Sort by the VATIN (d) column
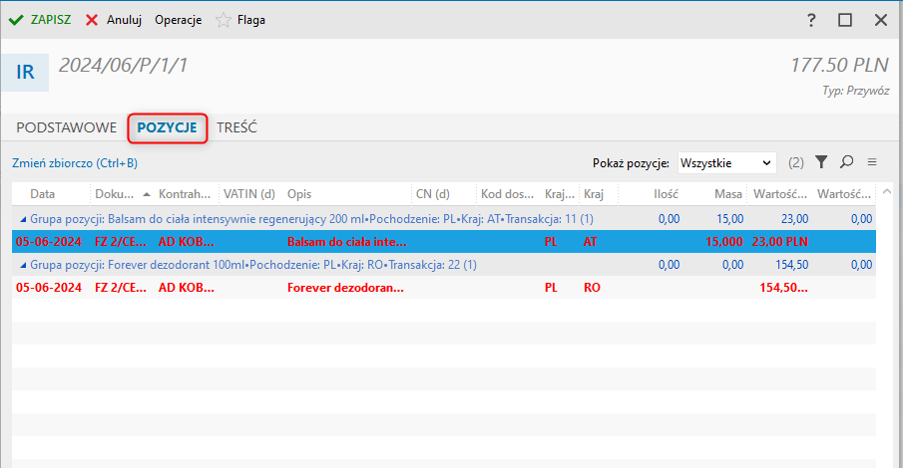The height and width of the screenshot is (468, 903). pos(248,194)
